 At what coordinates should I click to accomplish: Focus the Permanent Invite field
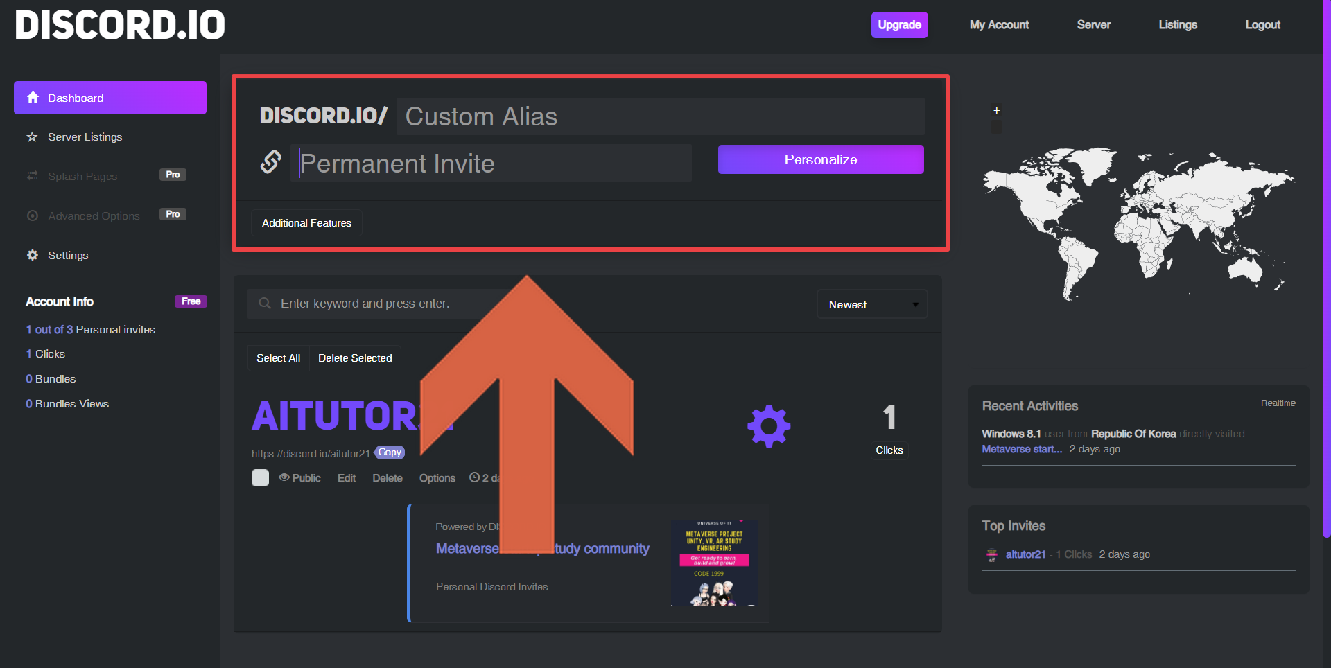(x=491, y=164)
